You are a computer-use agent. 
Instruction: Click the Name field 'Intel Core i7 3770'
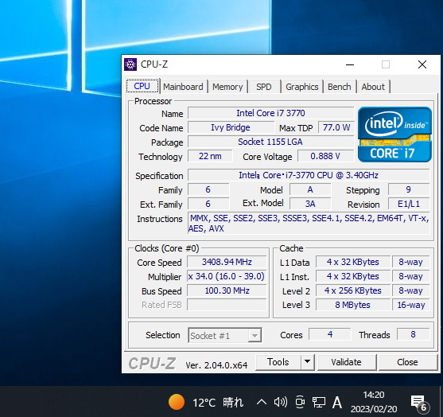pyautogui.click(x=270, y=113)
